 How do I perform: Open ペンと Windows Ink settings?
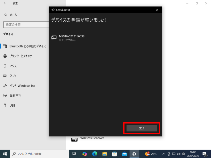[x=22, y=86]
